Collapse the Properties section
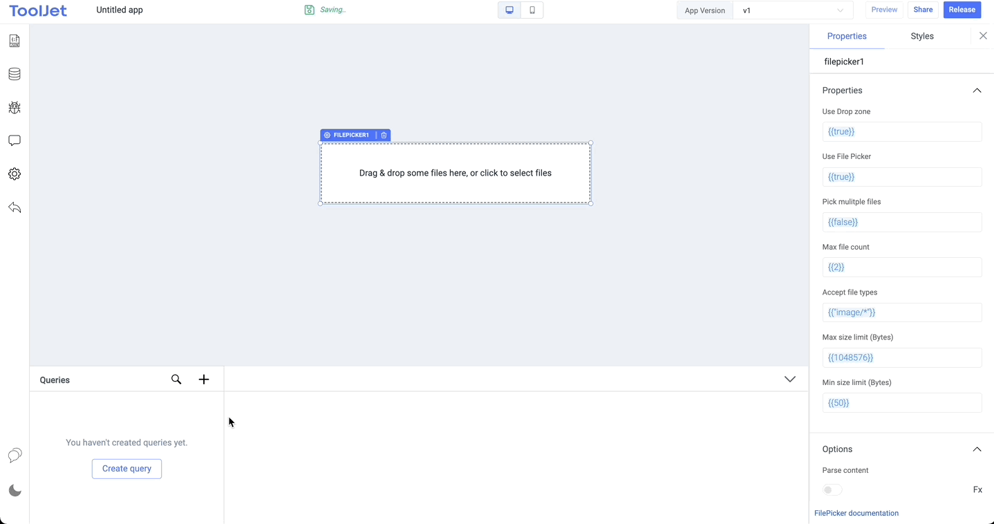994x524 pixels. (977, 91)
